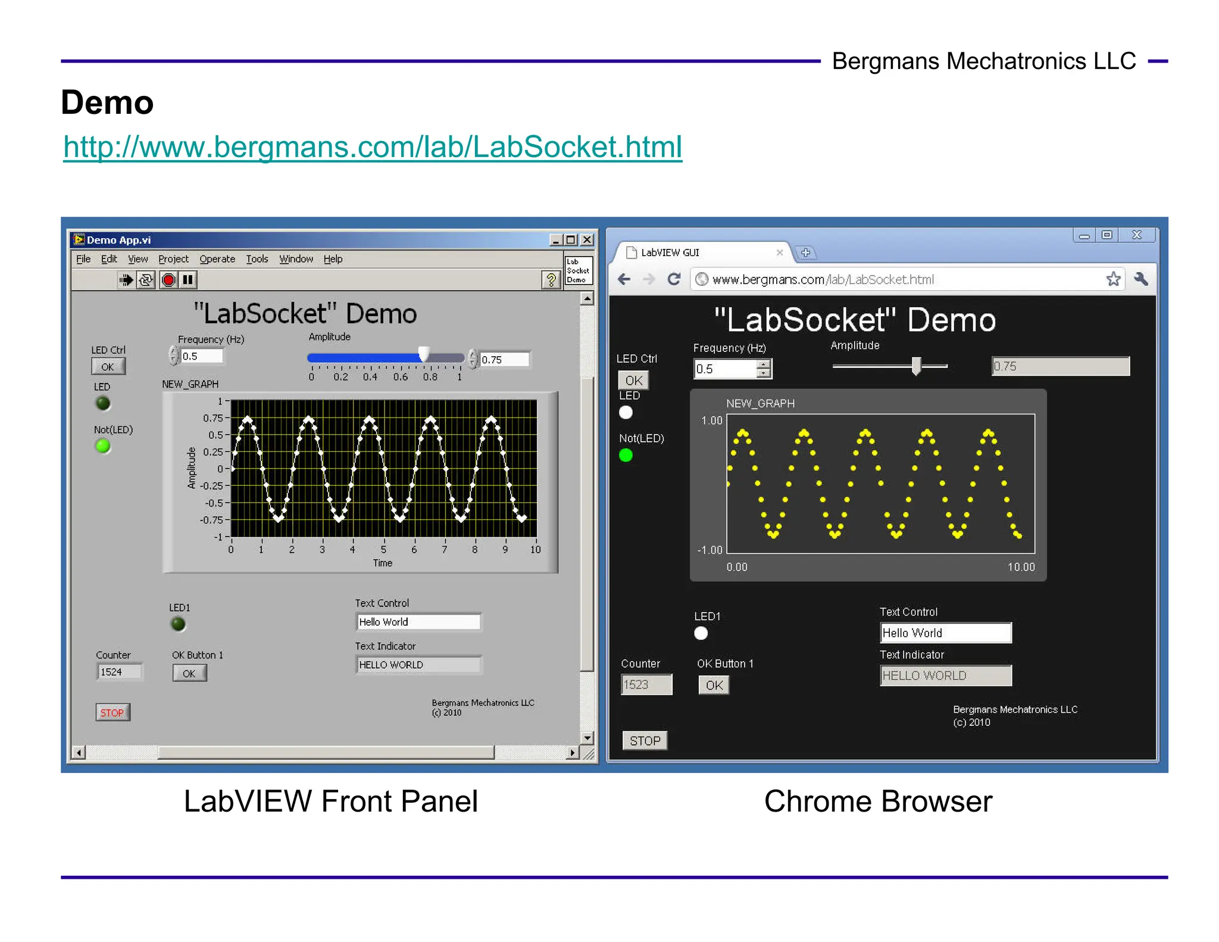Click the Demo App.vi title bar icon
Image resolution: width=1219 pixels, height=942 pixels.
(79, 239)
